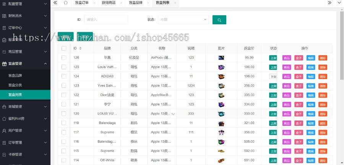
Task: Click the 盲盒管理 gift icon
Action: coord(4,64)
